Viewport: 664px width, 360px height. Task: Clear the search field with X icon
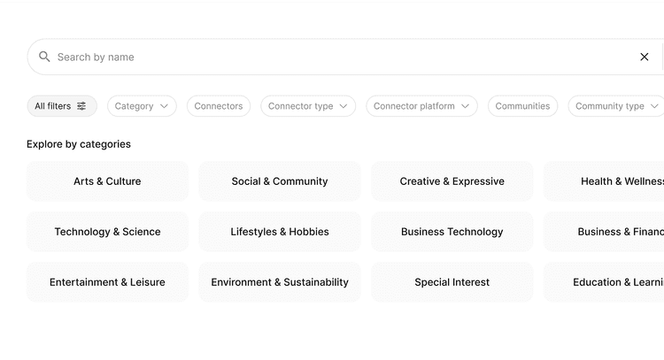pyautogui.click(x=645, y=57)
